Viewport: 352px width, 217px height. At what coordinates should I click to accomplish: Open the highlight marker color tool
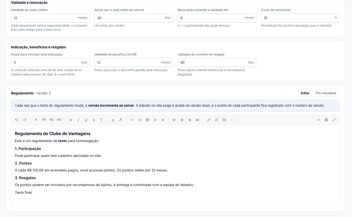[120, 120]
